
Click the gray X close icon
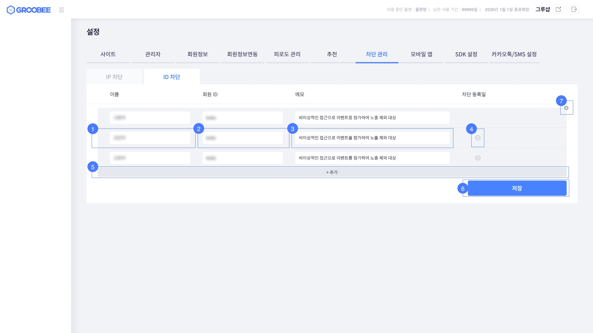pyautogui.click(x=566, y=108)
